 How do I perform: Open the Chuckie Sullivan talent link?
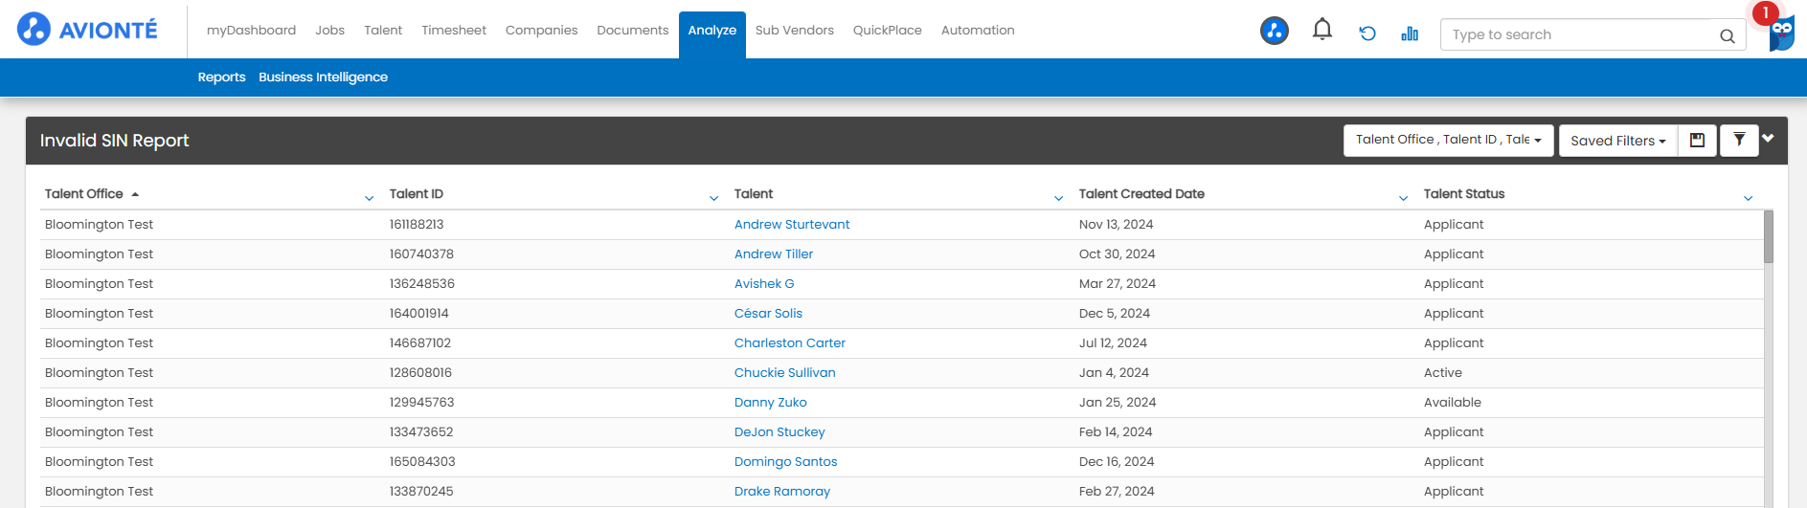(x=784, y=373)
